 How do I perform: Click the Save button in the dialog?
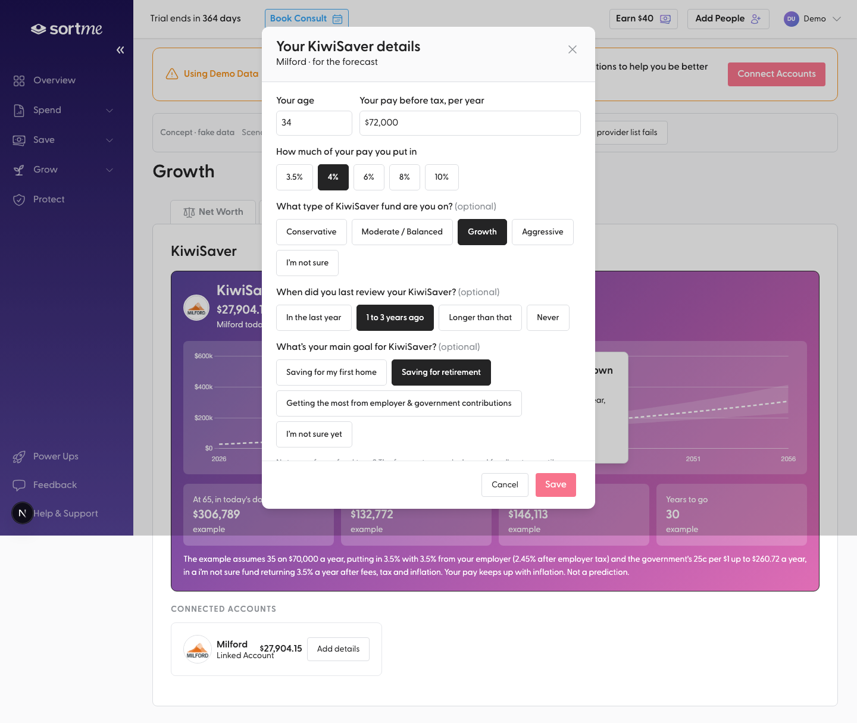[x=556, y=485]
